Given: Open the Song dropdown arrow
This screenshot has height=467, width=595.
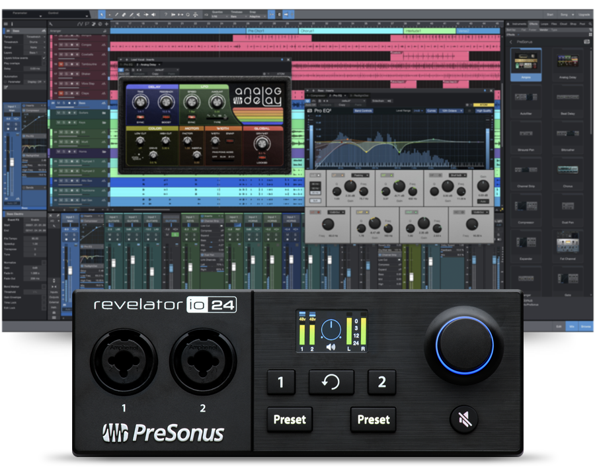Looking at the screenshot, I should tap(573, 15).
